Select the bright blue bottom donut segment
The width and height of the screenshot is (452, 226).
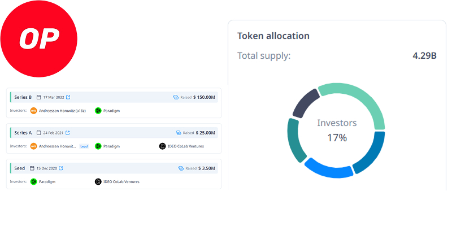click(x=328, y=169)
